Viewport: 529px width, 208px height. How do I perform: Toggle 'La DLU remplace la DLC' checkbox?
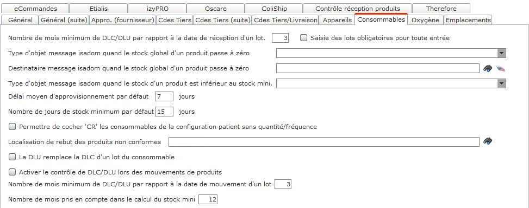point(12,157)
